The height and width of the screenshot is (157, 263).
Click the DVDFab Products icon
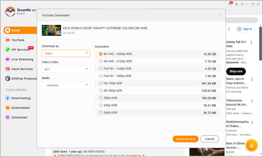(8, 78)
